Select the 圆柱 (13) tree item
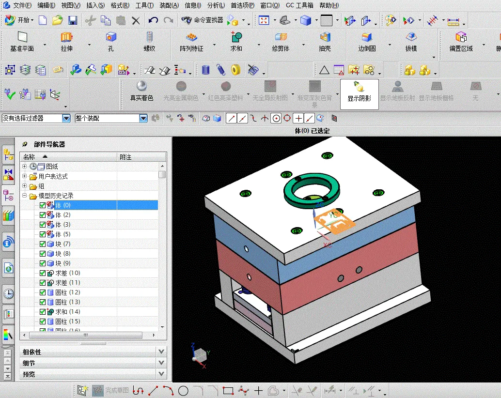 67,302
